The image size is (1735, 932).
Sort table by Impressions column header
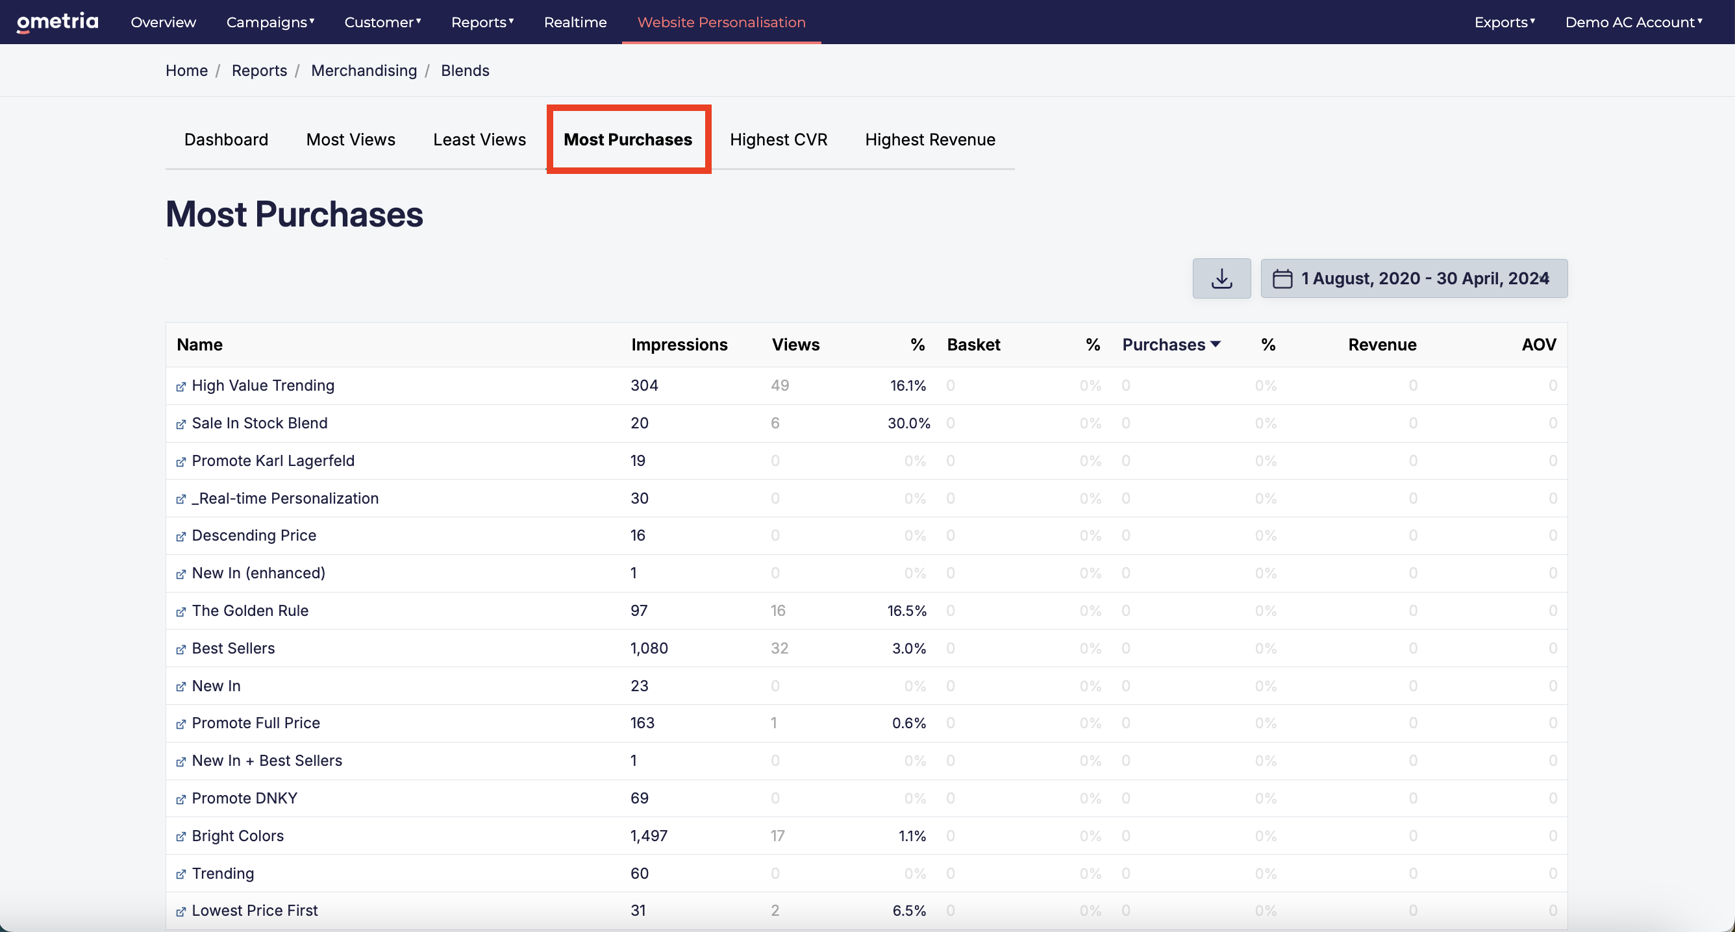coord(679,345)
